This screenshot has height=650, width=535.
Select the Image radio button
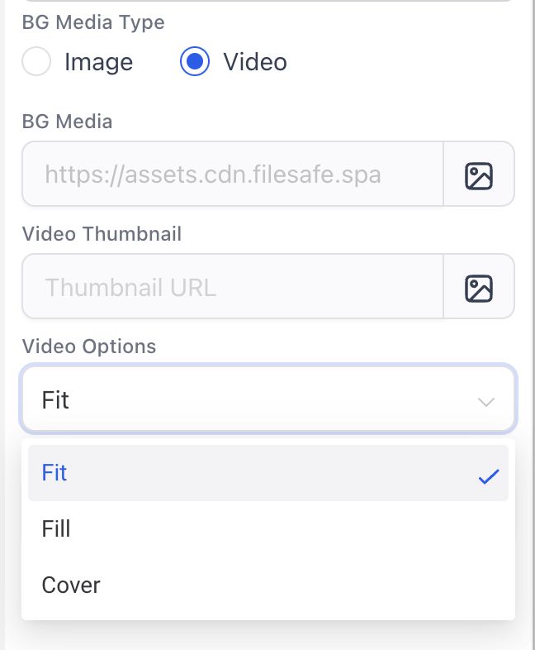36,62
